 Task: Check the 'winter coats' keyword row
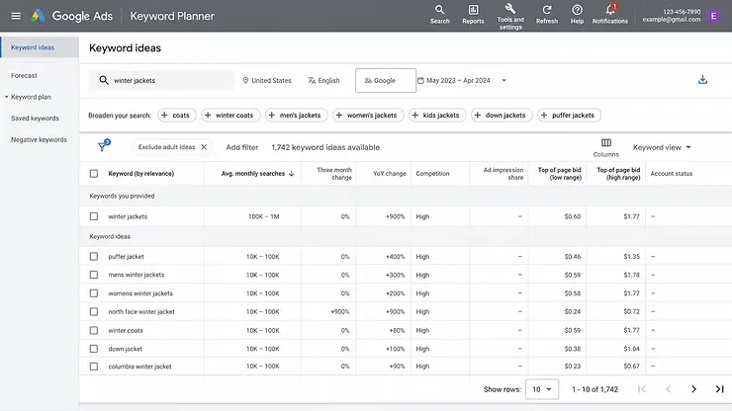pyautogui.click(x=94, y=330)
